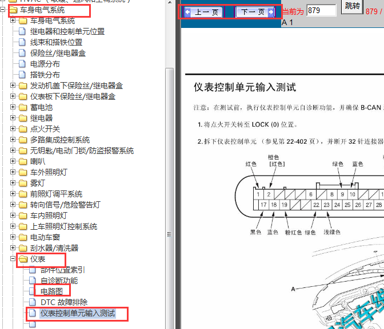Click the 自诊断功能 document icon
Viewport: 384px width, 329px height.
tap(32, 281)
